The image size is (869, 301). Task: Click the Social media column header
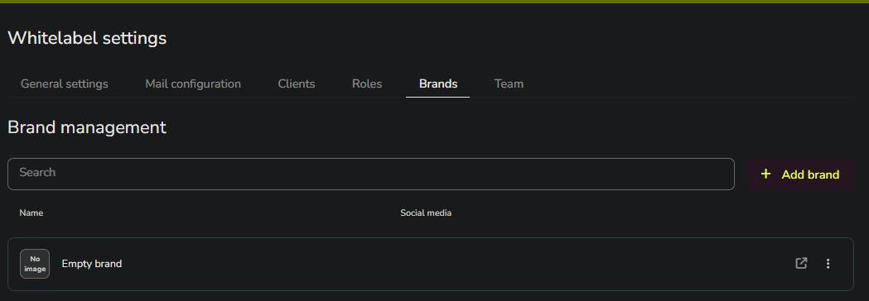coord(426,213)
